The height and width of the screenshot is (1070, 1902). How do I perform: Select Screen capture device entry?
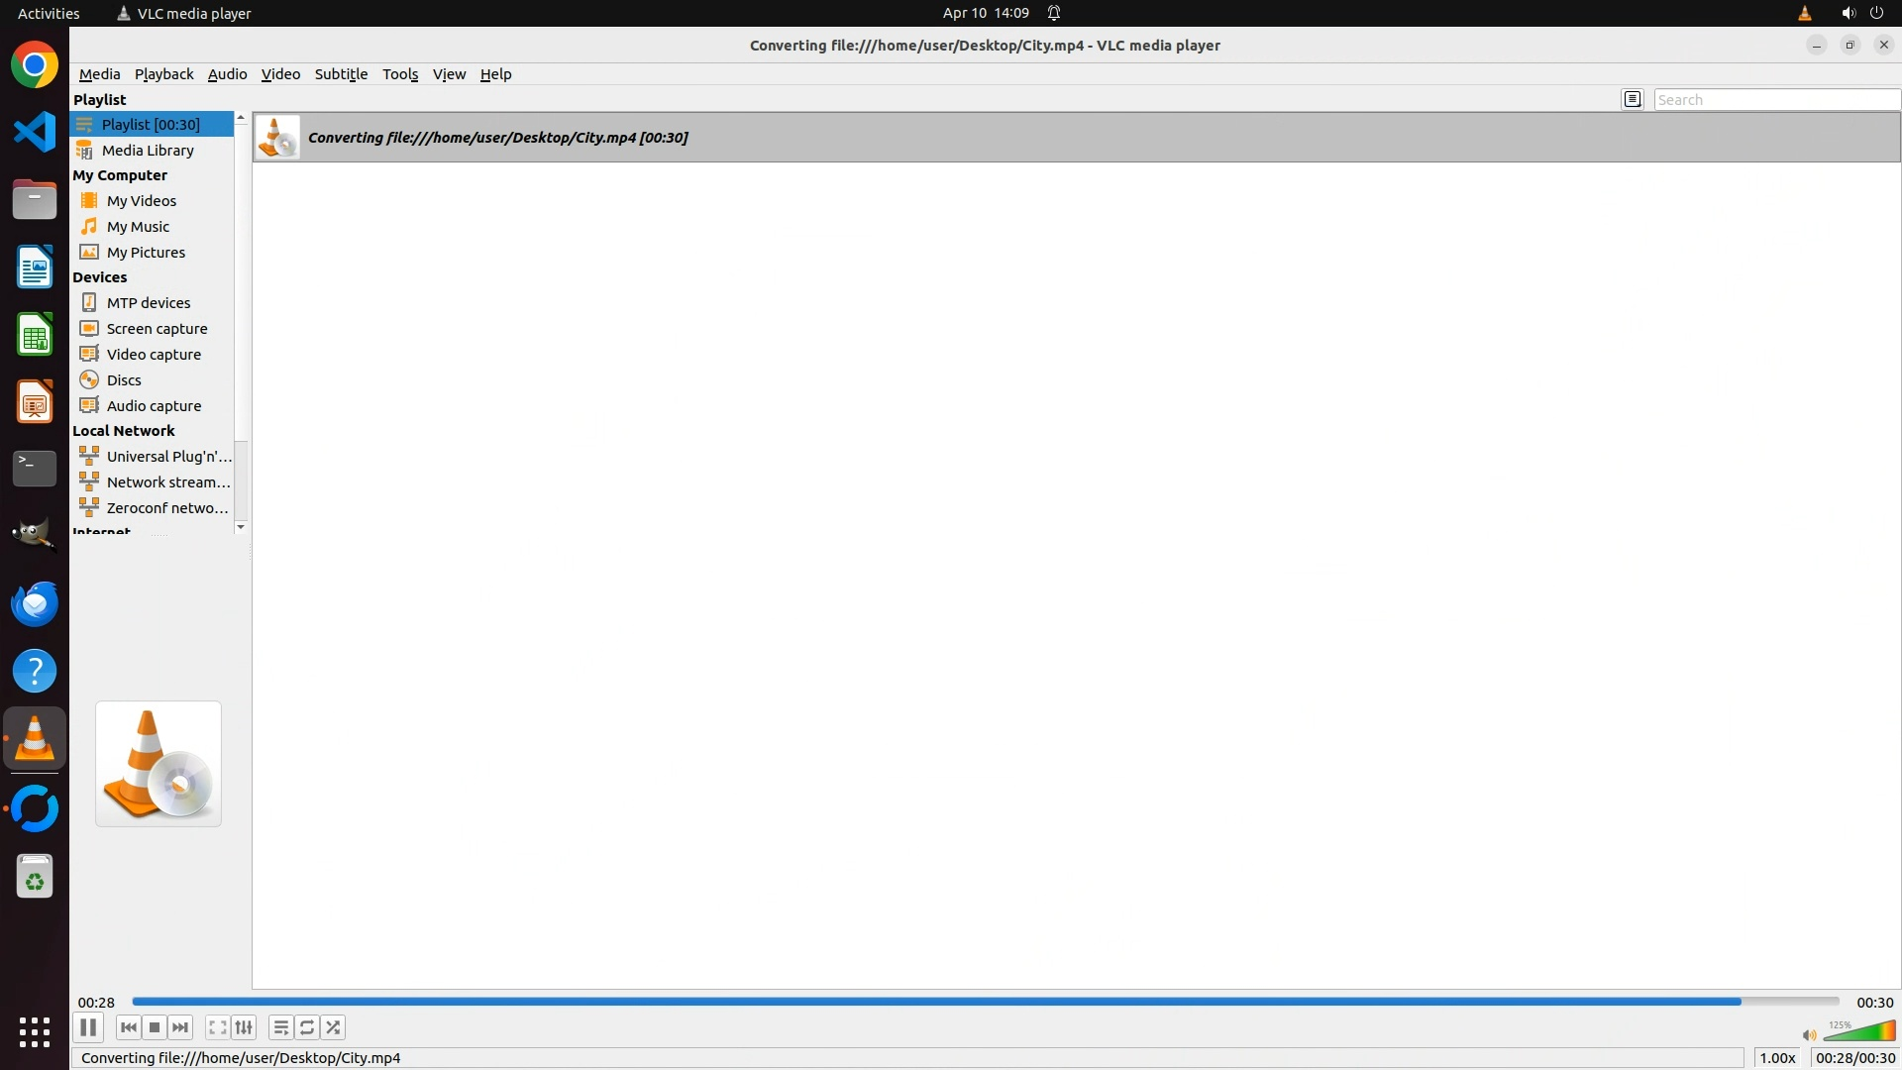157,329
